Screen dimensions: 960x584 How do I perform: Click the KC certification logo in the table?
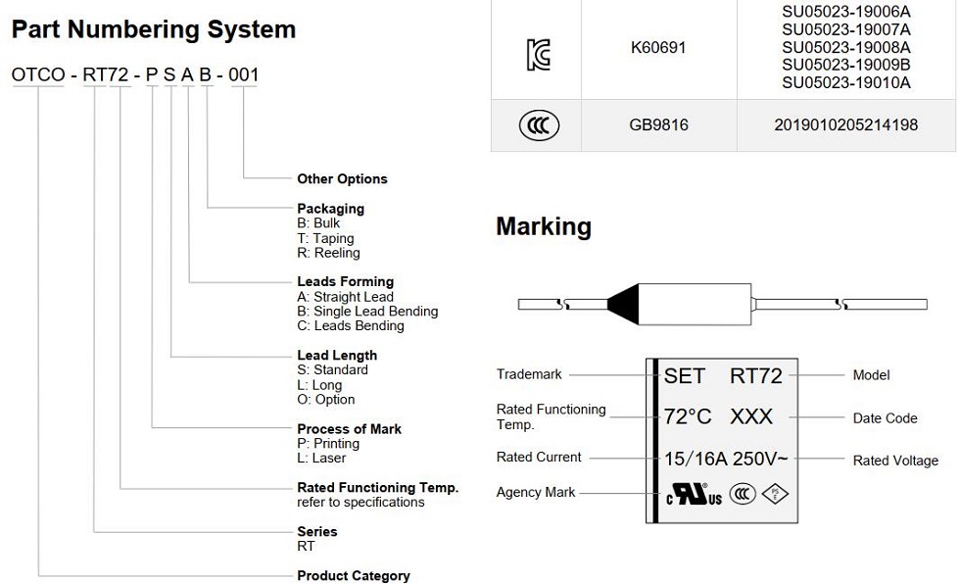coord(538,55)
